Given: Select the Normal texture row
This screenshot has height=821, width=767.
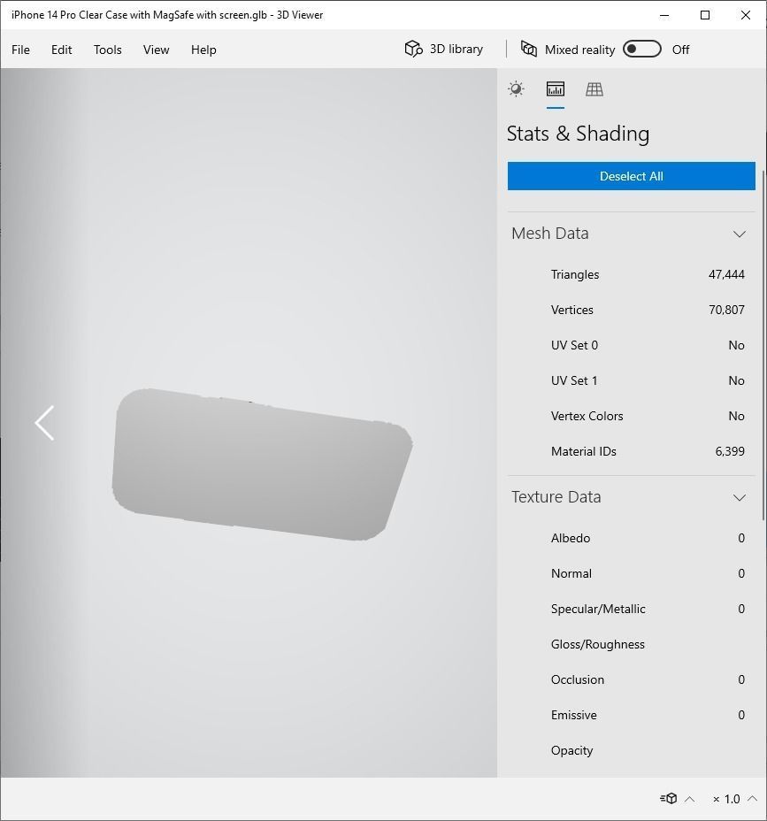Looking at the screenshot, I should tap(632, 573).
